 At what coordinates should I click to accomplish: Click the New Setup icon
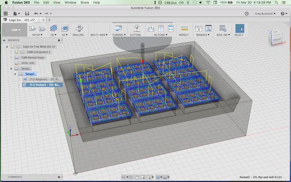(33, 28)
